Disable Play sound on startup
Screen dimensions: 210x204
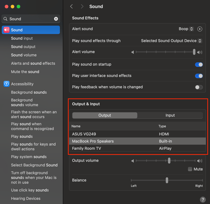199,64
